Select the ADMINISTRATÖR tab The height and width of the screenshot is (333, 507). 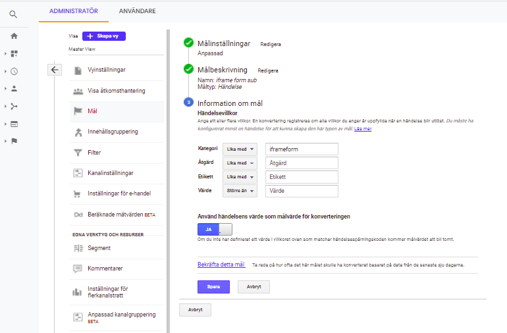[74, 11]
